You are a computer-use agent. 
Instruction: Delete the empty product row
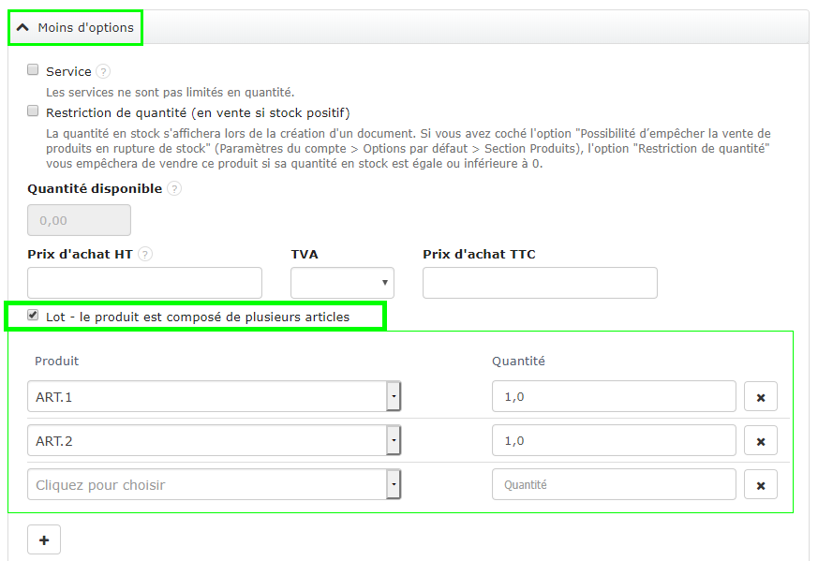760,484
